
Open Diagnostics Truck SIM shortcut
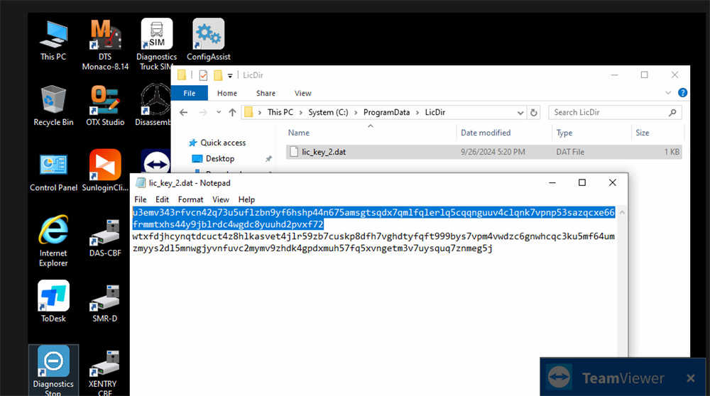[156, 44]
